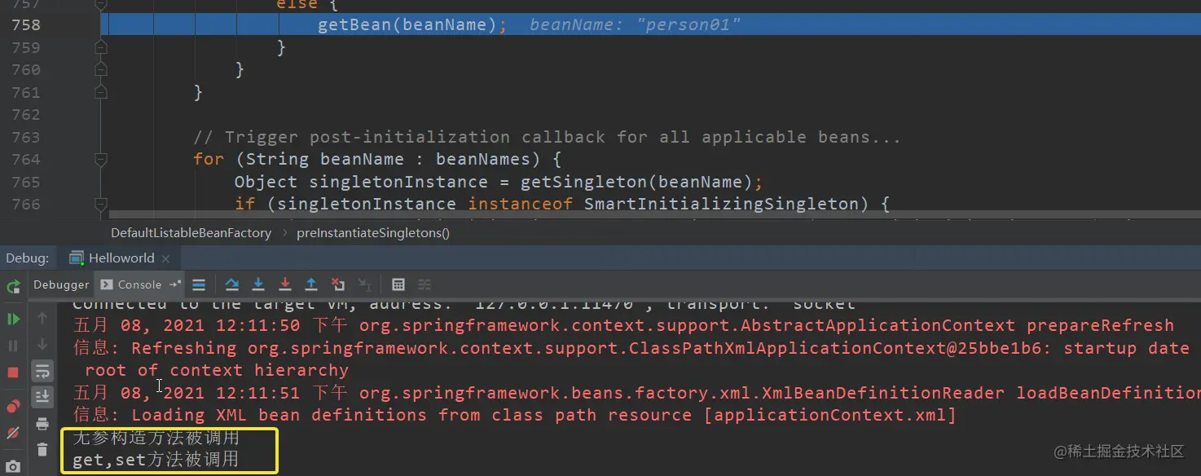
Task: Click console line 'root of context hierarchy'
Action: pos(217,370)
